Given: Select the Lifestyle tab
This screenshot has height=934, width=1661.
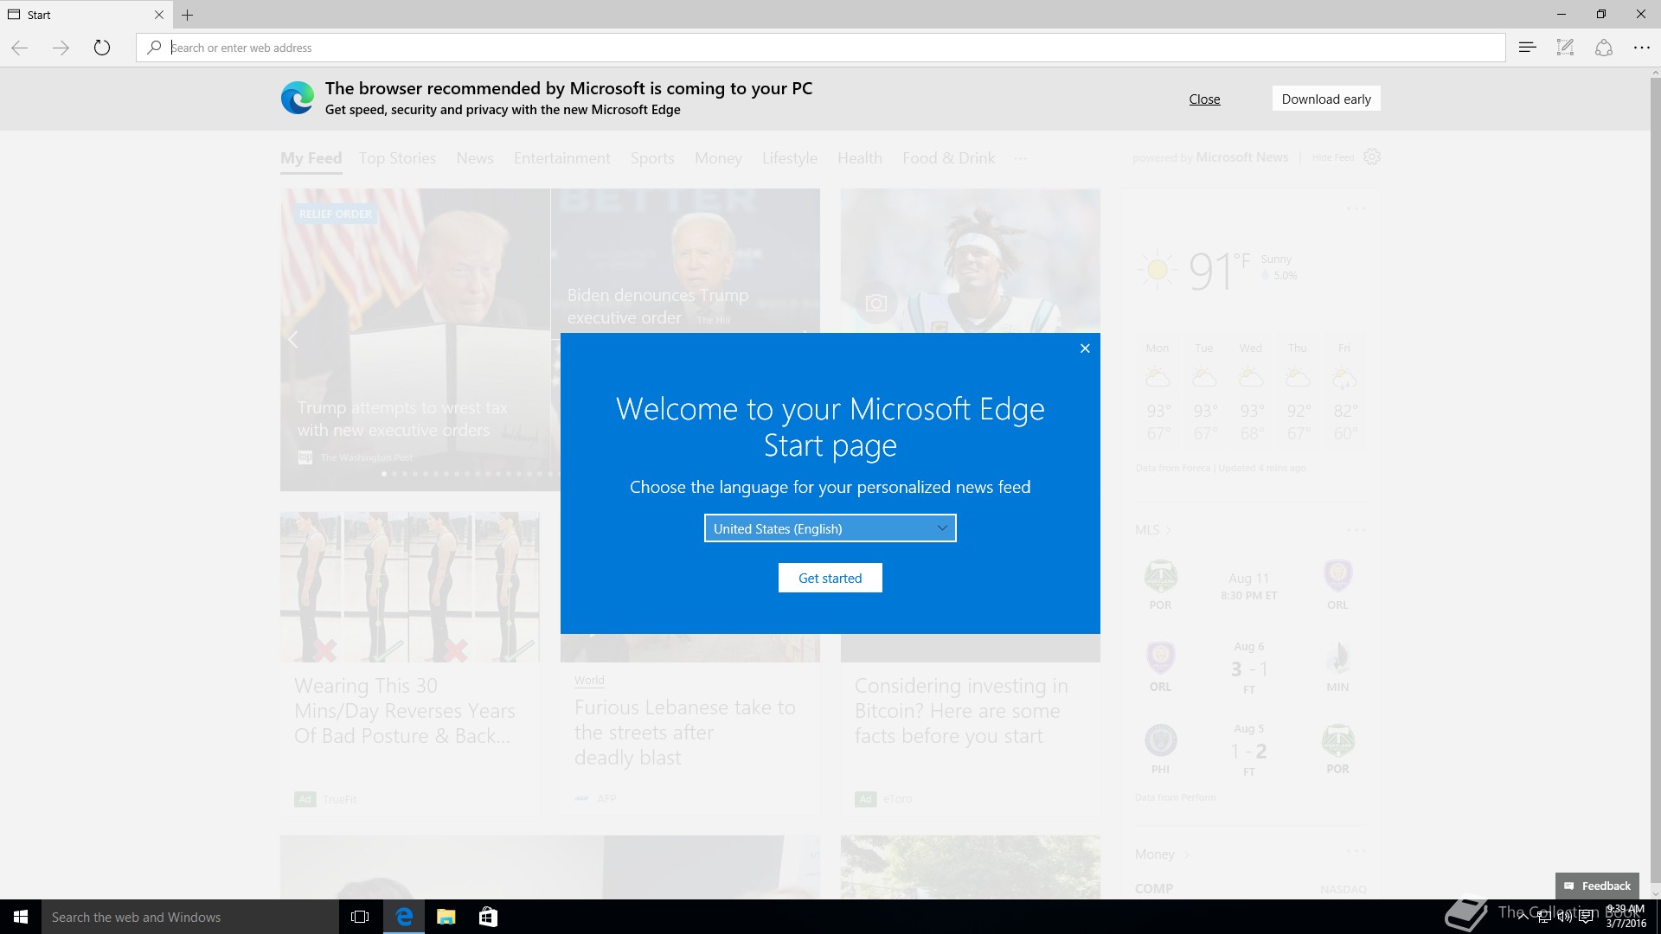Looking at the screenshot, I should click(x=790, y=158).
